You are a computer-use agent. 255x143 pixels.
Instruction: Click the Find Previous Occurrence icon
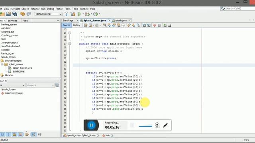[x=109, y=25]
